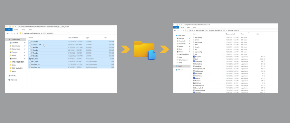
Task: Open Home tab in left window
Action: (16, 30)
